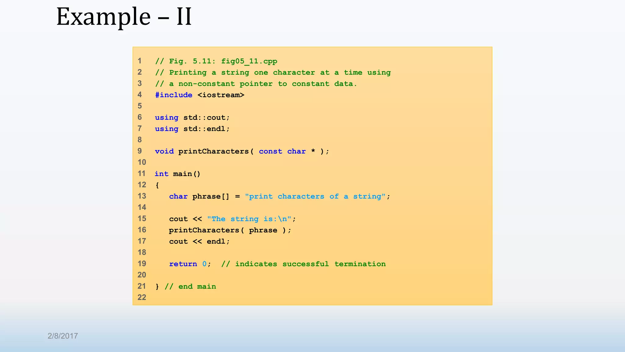
Task: Click line number 18
Action: [x=142, y=252]
